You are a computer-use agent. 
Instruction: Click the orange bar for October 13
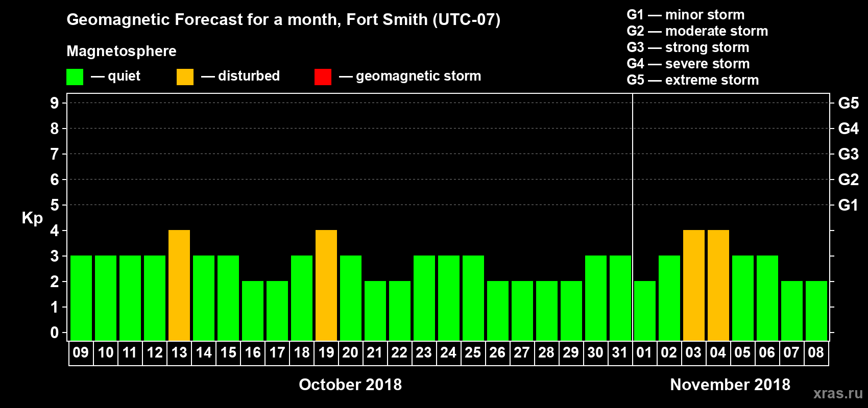[179, 285]
